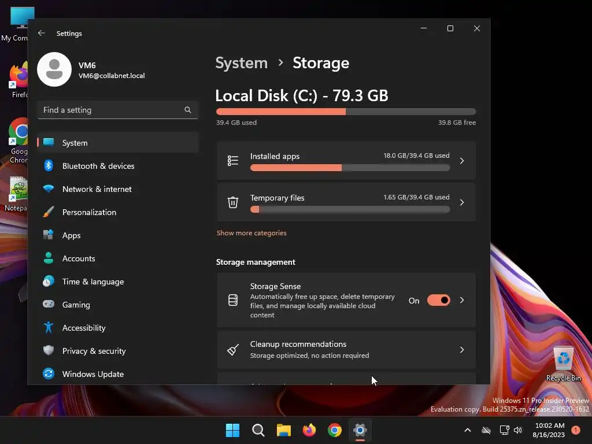Viewport: 592px width, 444px height.
Task: Open File Explorer from the taskbar
Action: [283, 430]
